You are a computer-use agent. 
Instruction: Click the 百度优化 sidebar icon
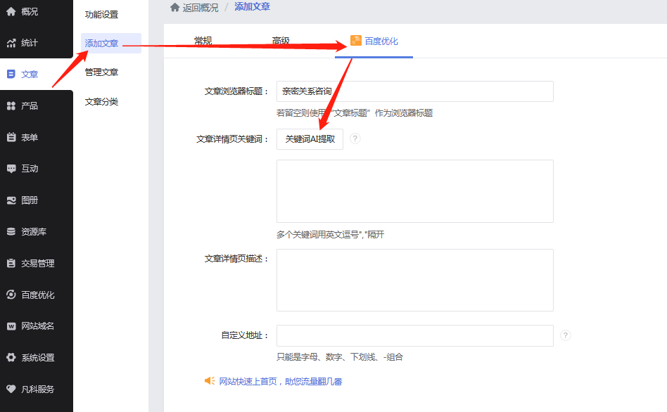(x=11, y=295)
